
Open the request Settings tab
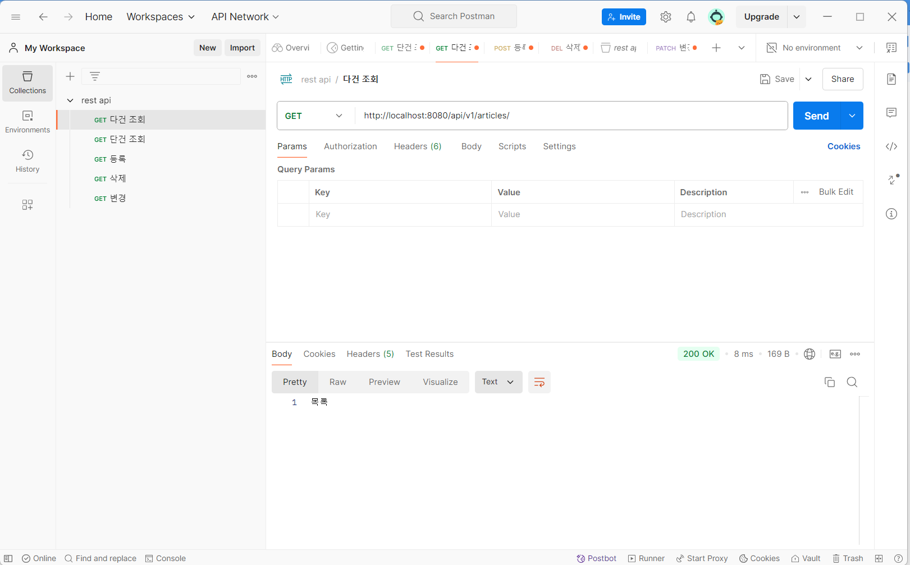[559, 146]
